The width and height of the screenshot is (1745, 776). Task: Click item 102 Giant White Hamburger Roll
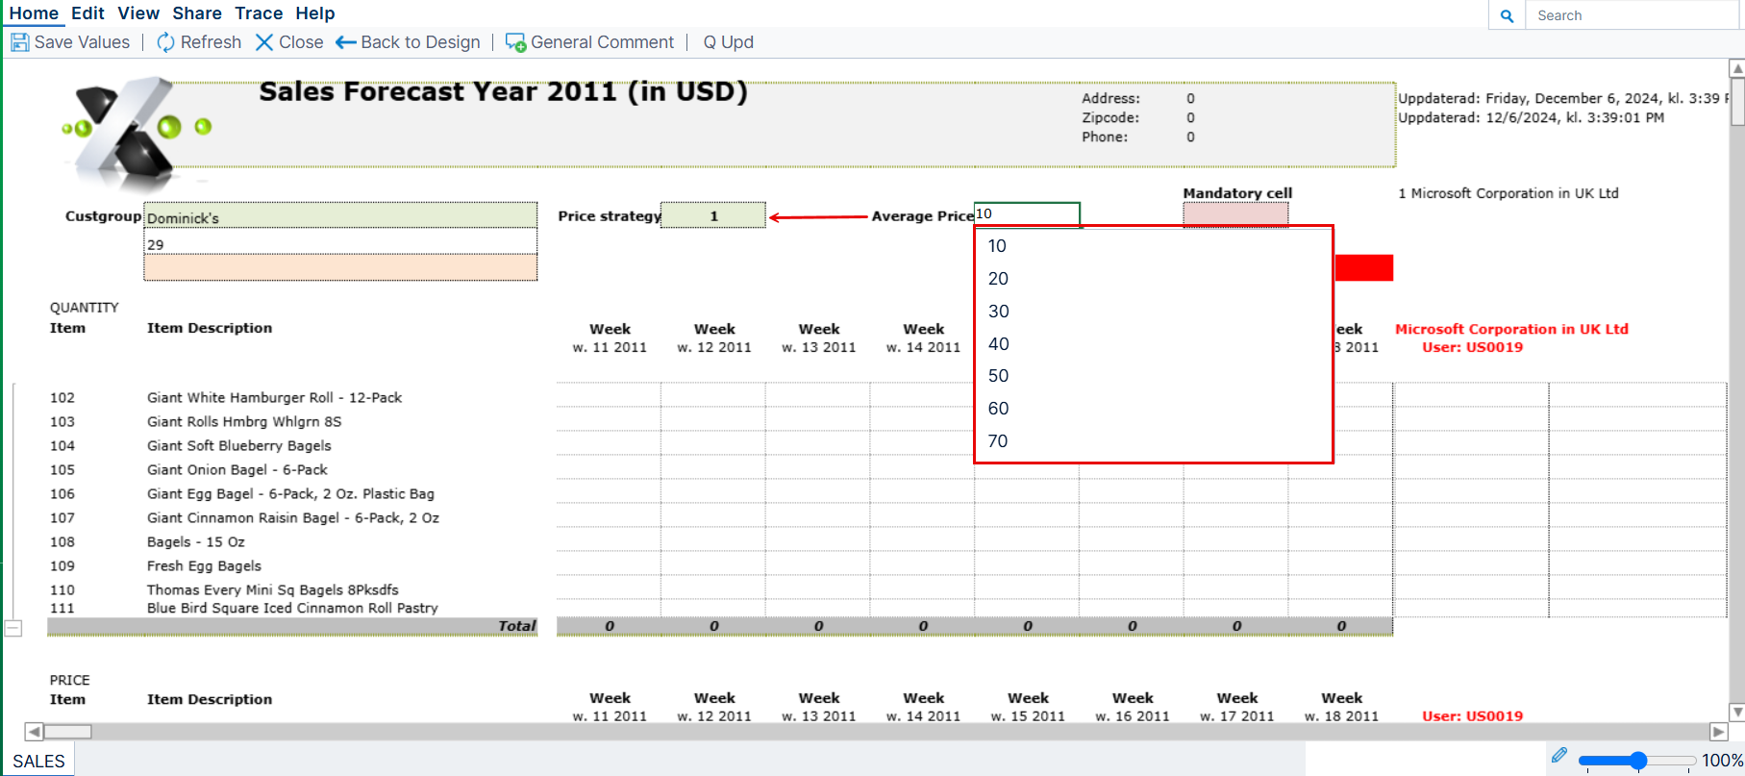[274, 398]
